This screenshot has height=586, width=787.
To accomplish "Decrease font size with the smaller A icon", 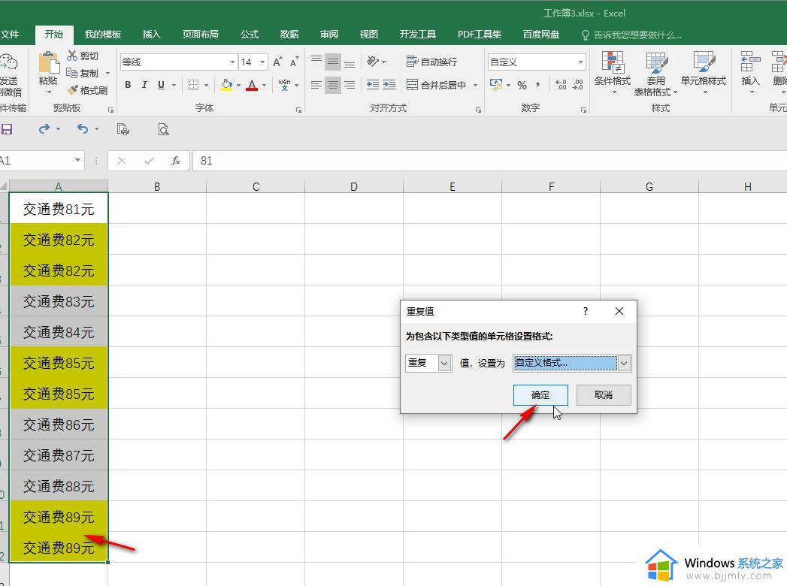I will tap(294, 62).
